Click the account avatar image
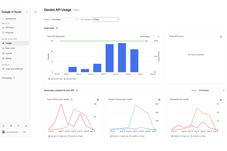The width and height of the screenshot is (227, 151). (x=3, y=132)
